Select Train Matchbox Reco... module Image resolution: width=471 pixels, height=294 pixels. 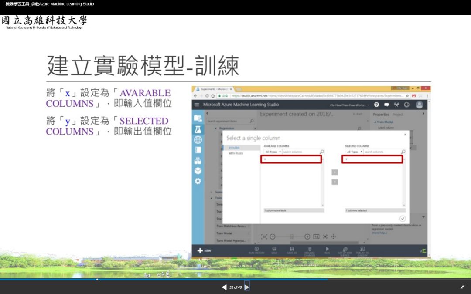(232, 226)
